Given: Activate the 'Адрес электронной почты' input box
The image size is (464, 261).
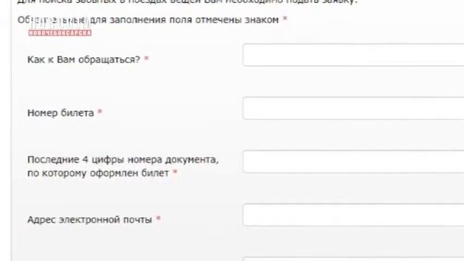Looking at the screenshot, I should 353,215.
